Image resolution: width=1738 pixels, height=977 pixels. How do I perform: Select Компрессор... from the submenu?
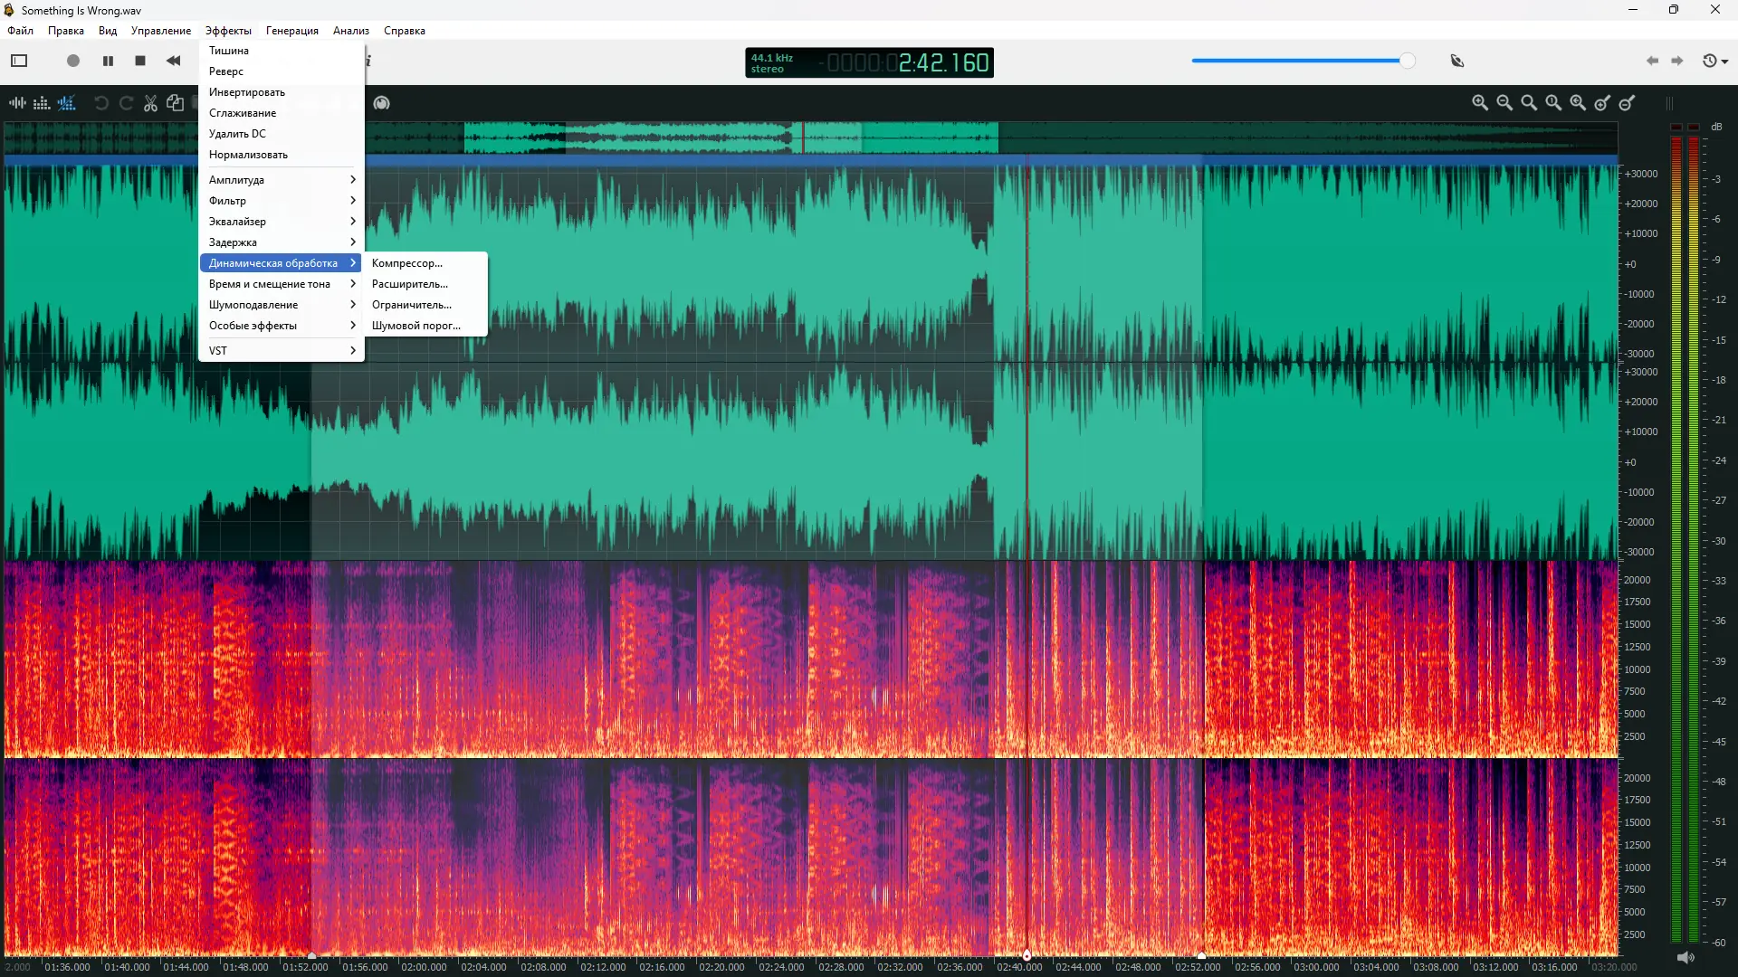coord(407,263)
